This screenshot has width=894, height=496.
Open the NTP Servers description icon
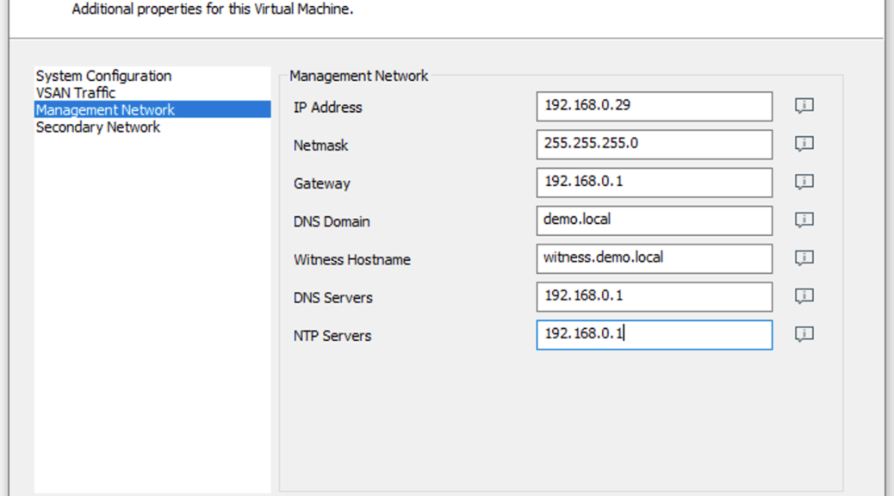804,334
